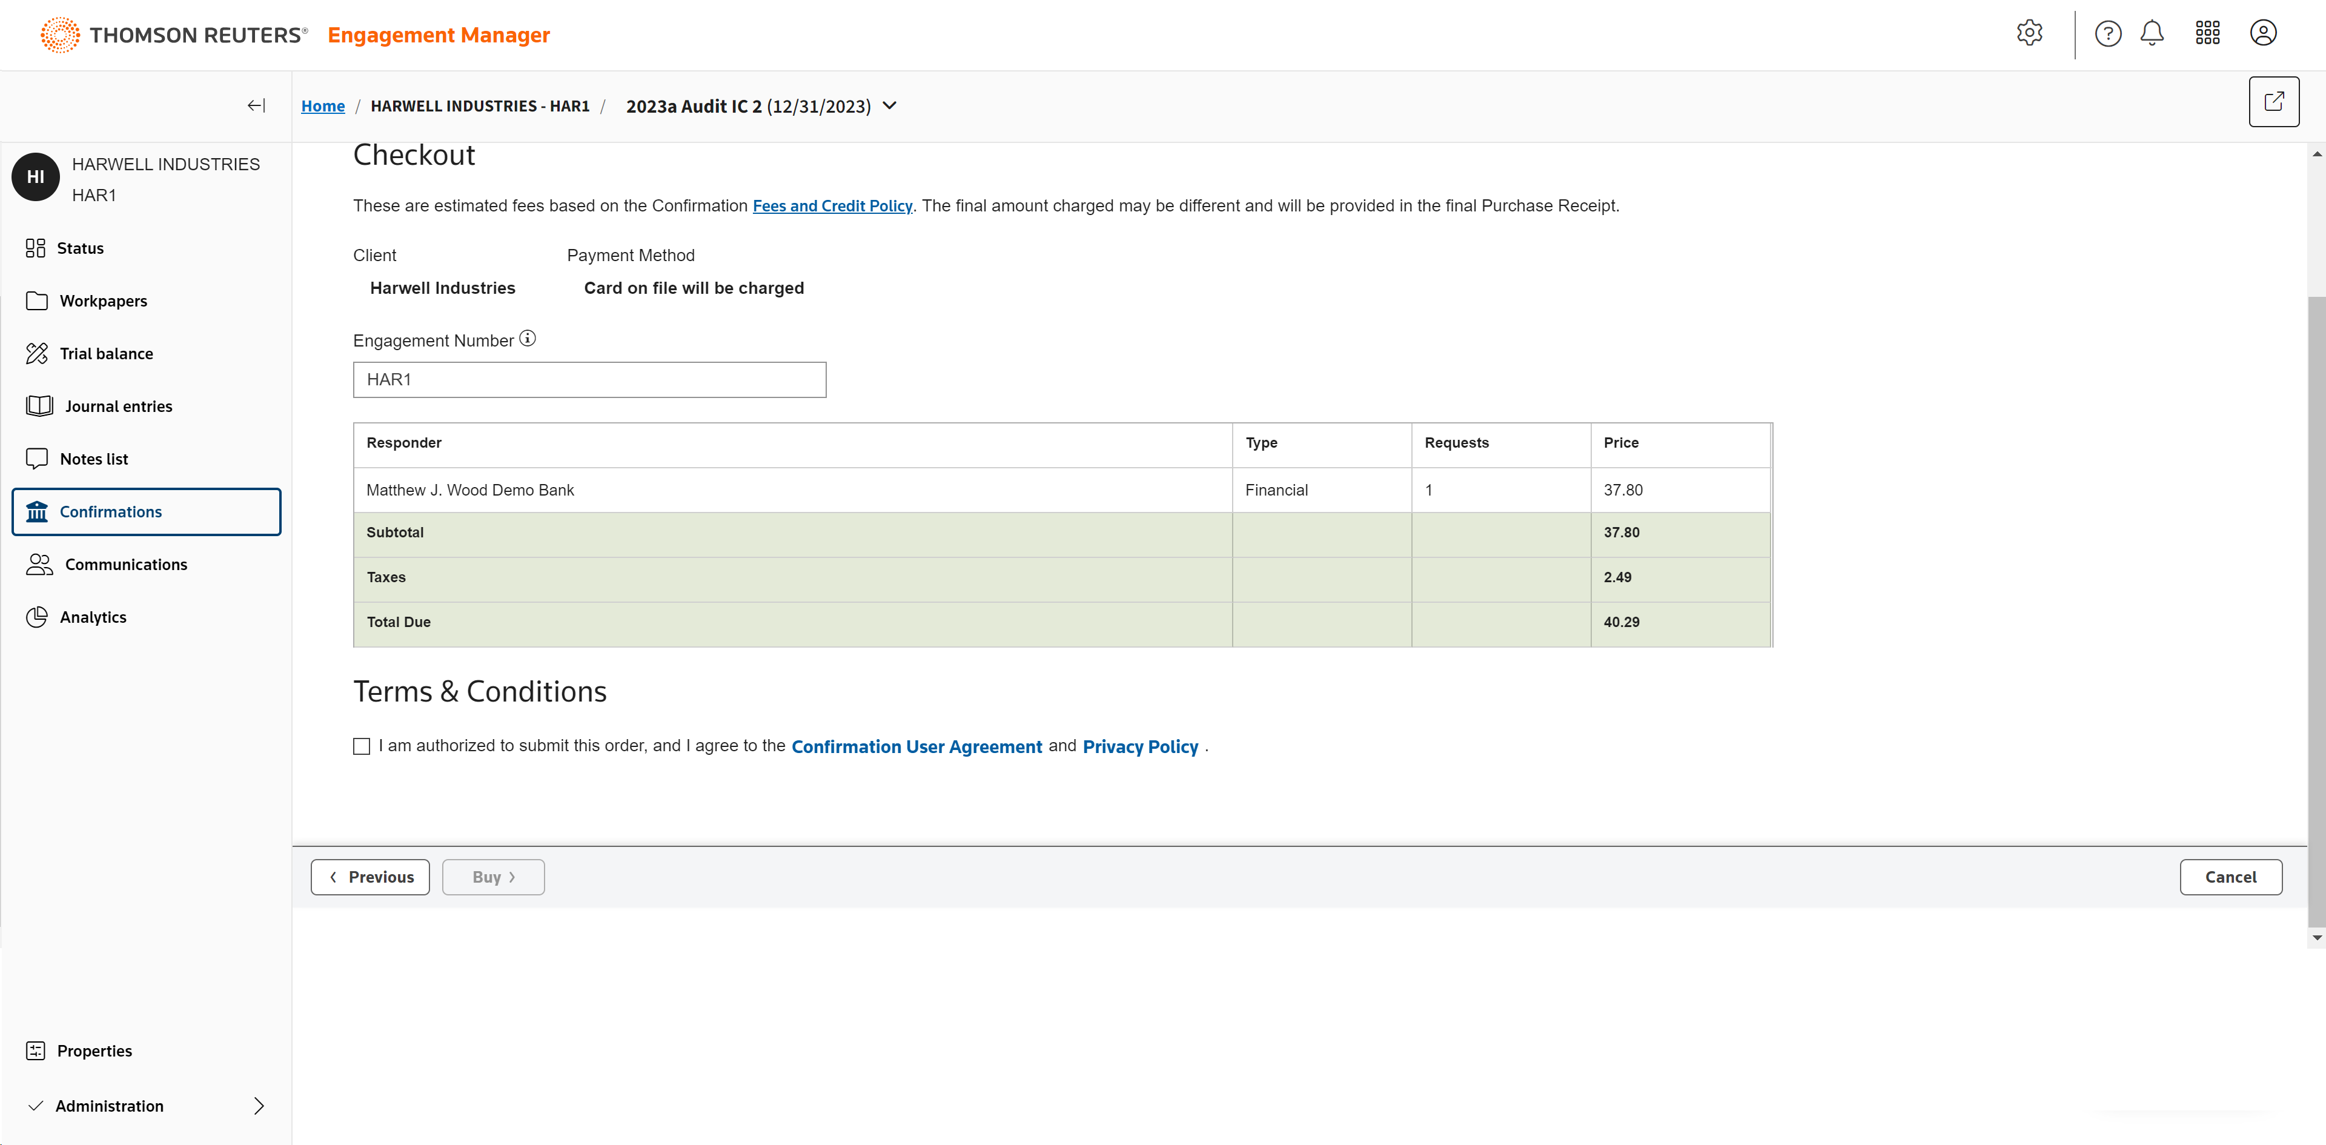The height and width of the screenshot is (1145, 2326).
Task: Open the notifications bell
Action: point(2152,33)
